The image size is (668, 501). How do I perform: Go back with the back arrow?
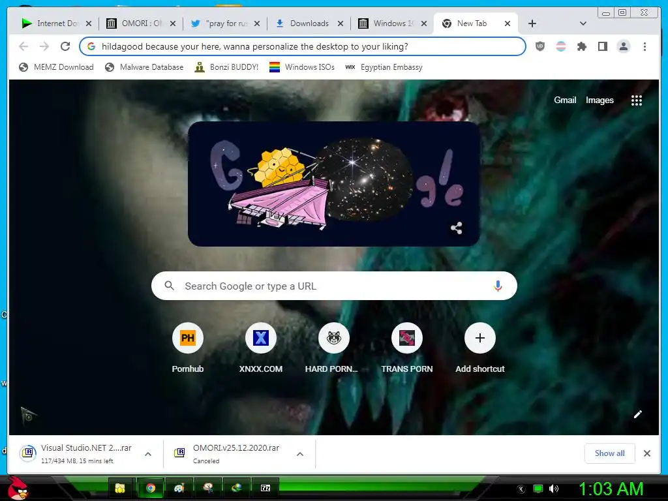click(x=23, y=46)
